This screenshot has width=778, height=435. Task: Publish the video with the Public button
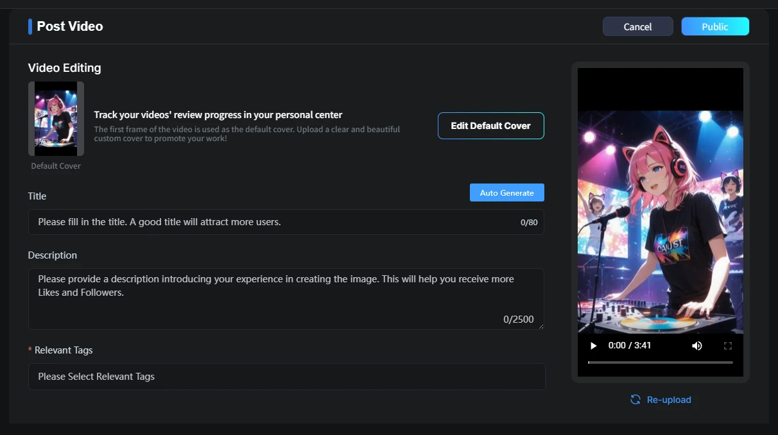[x=714, y=26]
